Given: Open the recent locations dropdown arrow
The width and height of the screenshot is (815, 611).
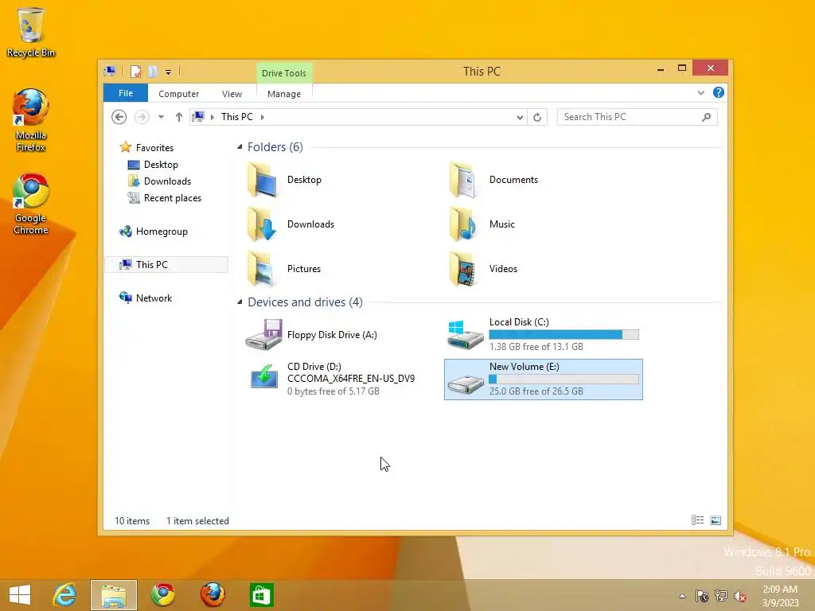Looking at the screenshot, I should [161, 117].
